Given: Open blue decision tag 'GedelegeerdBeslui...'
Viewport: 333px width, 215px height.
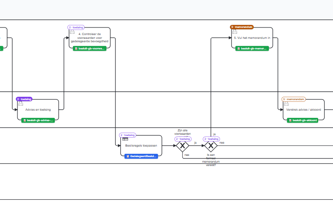Looking at the screenshot, I should pyautogui.click(x=141, y=156).
